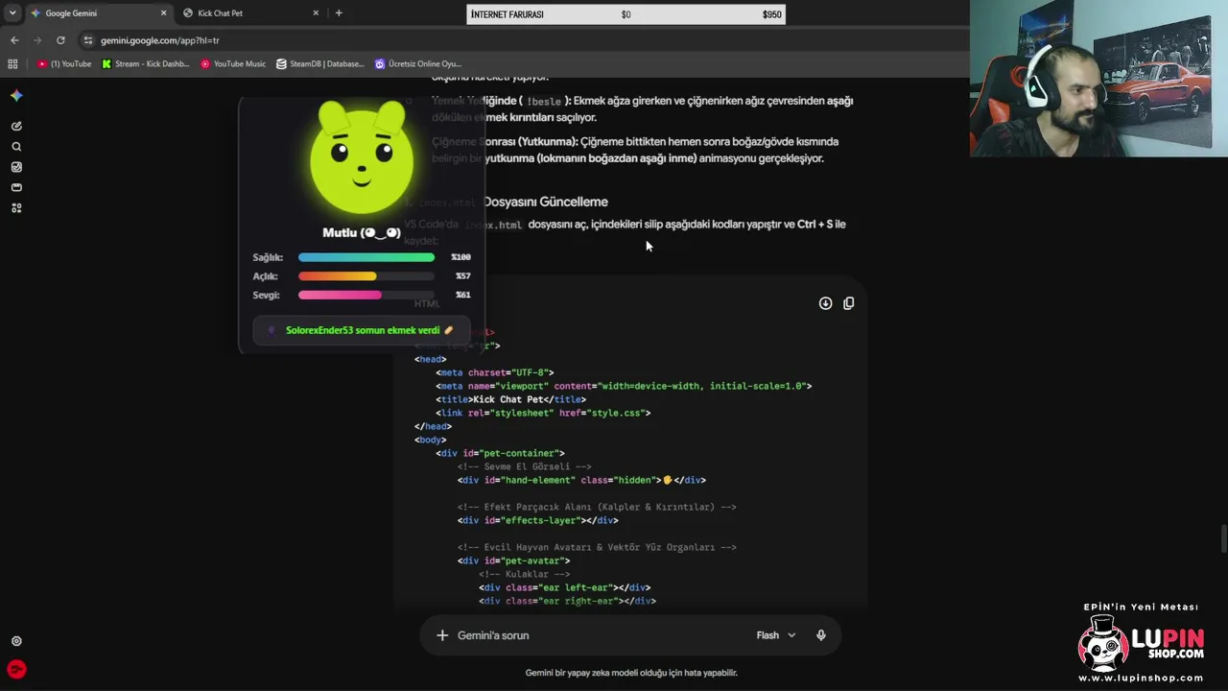Click the İNTERNET FATURASI goal bar
This screenshot has height=691, width=1228.
(x=626, y=14)
